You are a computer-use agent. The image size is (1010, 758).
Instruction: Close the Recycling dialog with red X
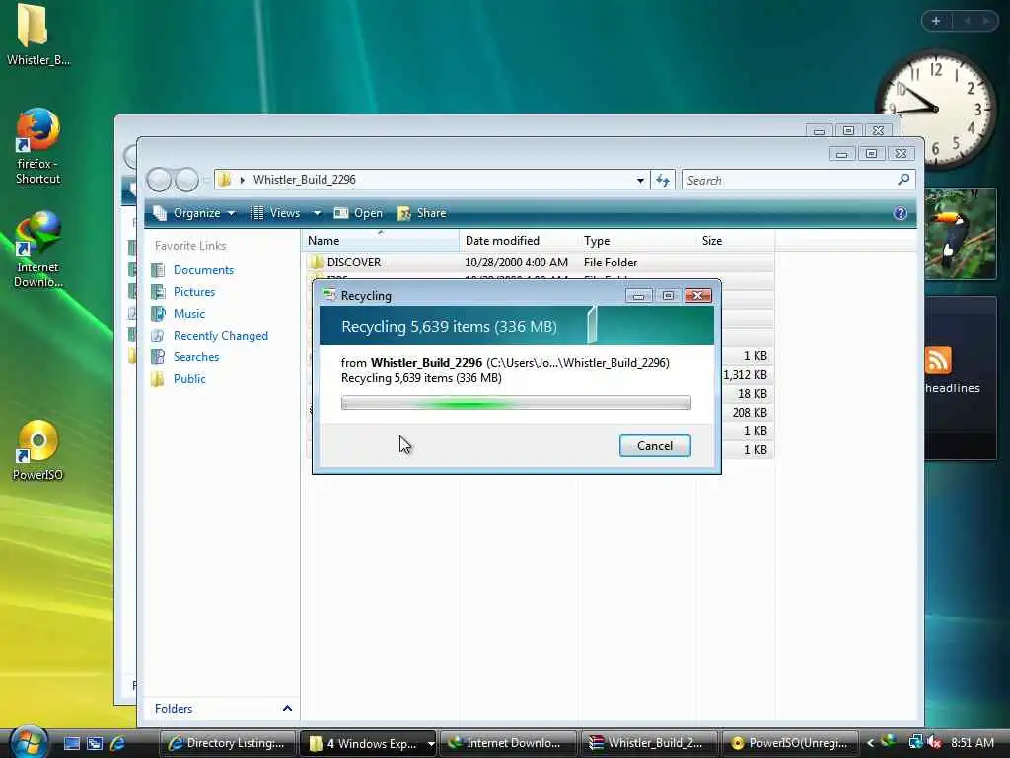(698, 296)
